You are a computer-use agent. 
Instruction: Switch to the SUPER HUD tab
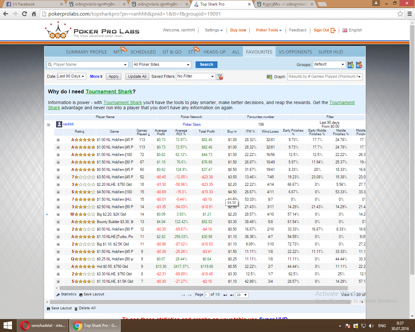coord(331,52)
